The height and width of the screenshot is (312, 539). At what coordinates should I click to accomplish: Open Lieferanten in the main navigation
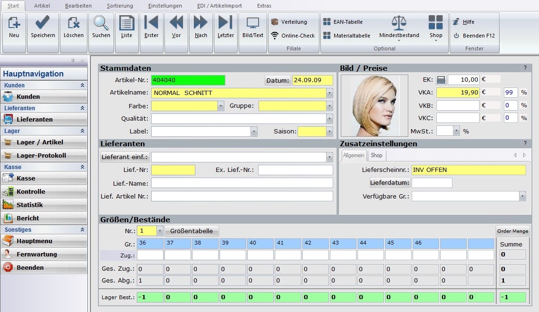tap(44, 119)
